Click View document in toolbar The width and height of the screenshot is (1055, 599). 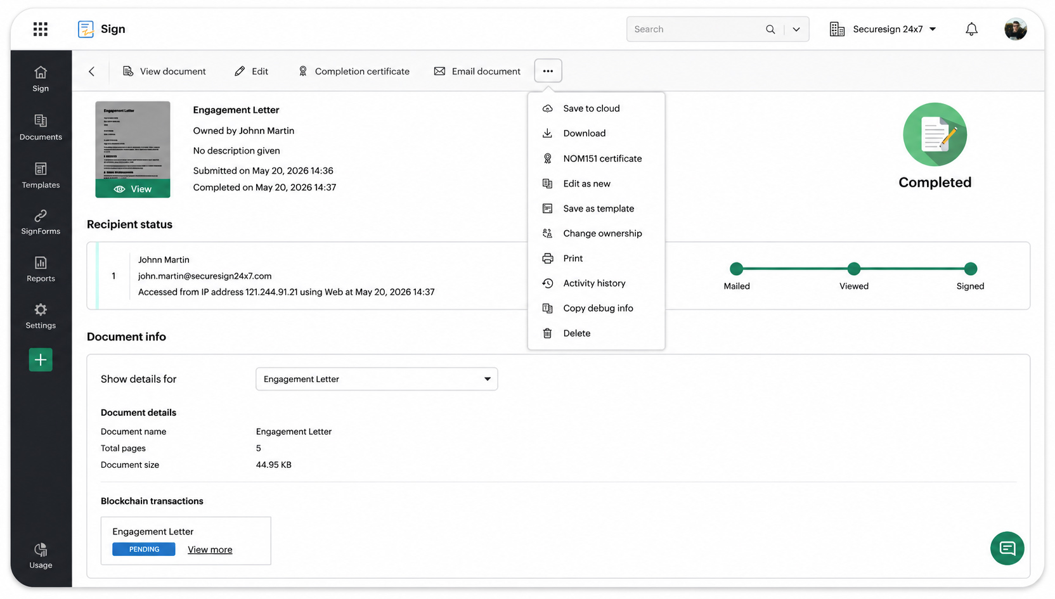(164, 72)
